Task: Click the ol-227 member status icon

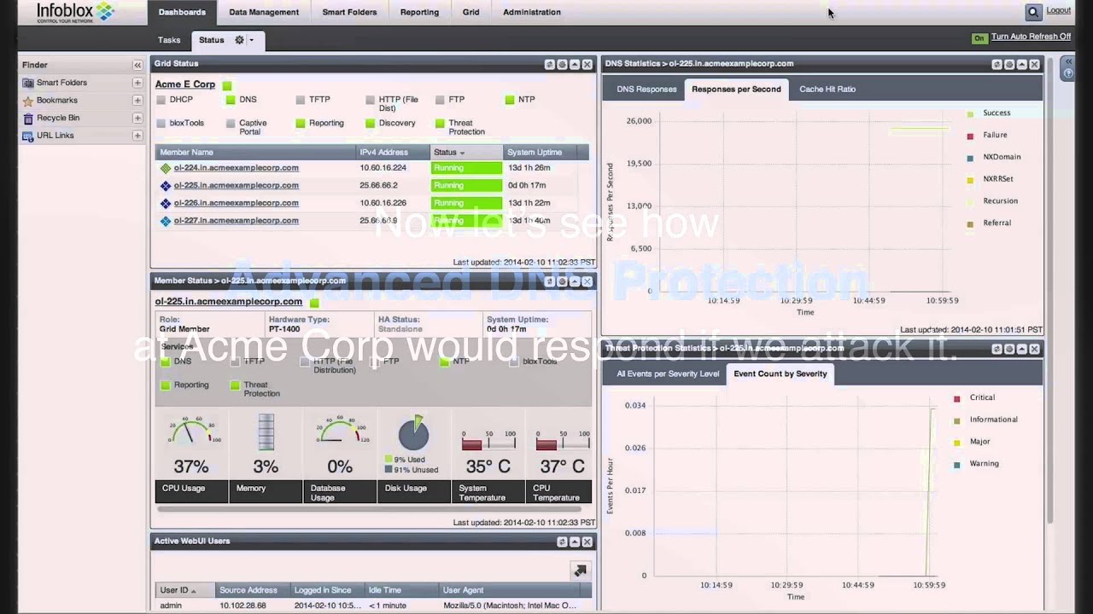Action: (x=166, y=221)
